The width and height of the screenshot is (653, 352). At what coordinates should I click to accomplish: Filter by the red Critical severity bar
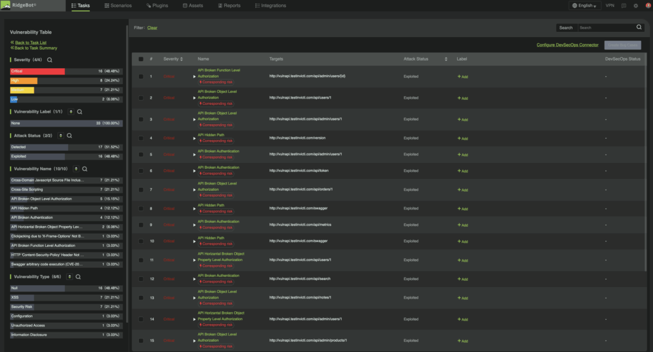click(37, 71)
